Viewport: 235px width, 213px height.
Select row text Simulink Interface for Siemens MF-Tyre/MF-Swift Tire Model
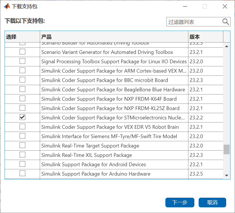pos(109,136)
